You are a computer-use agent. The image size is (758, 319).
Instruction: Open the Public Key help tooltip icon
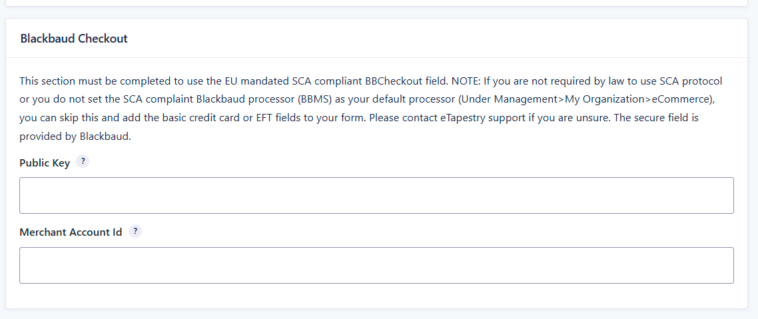(83, 162)
